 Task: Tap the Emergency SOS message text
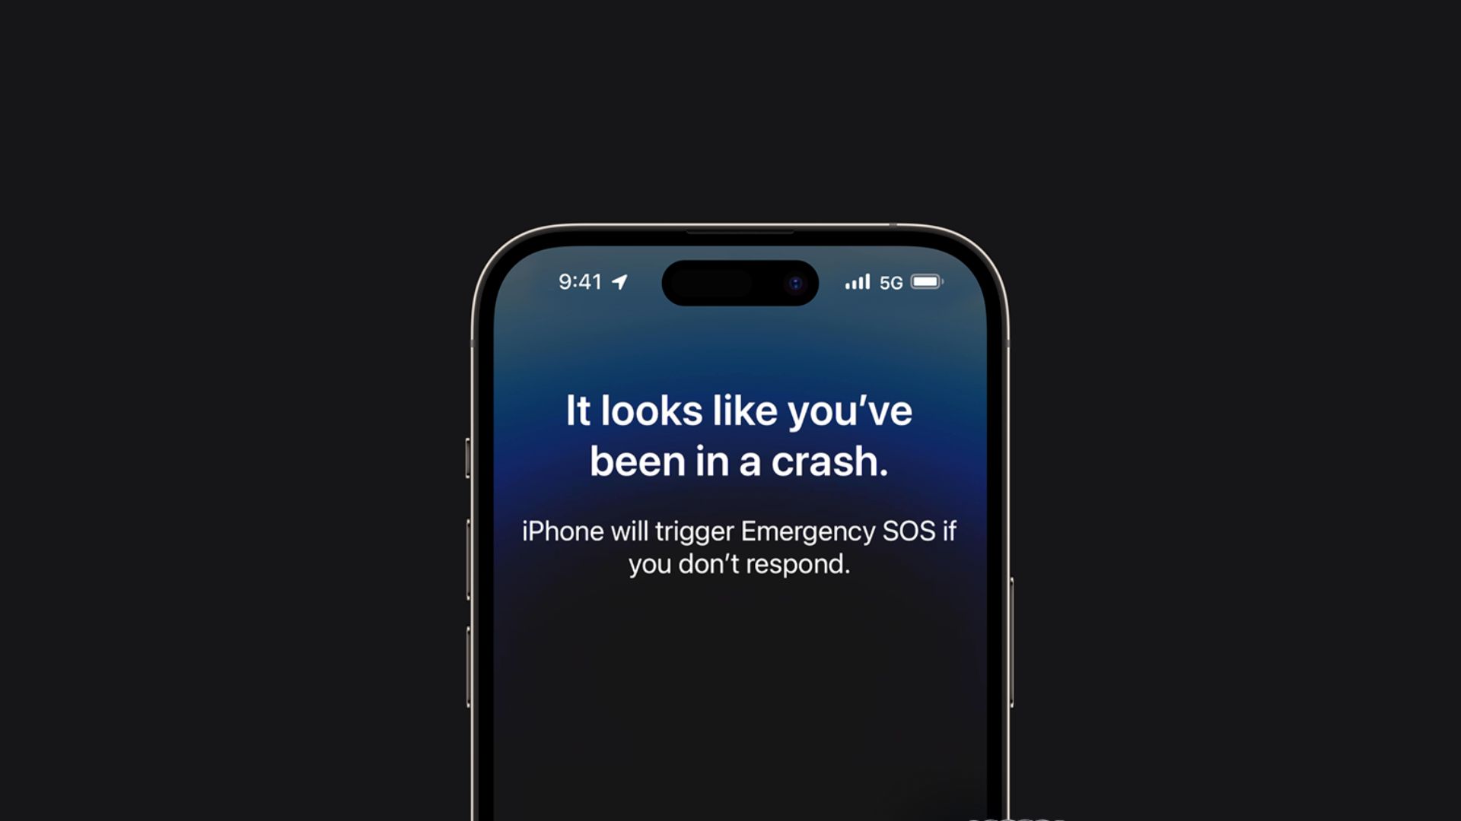pos(739,545)
